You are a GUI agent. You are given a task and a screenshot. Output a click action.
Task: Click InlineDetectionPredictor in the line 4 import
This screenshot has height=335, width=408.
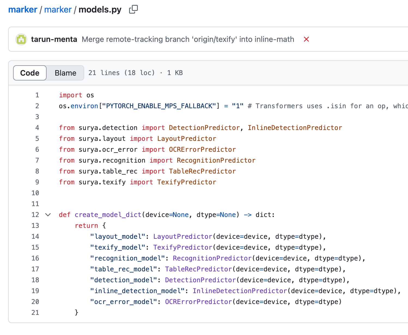tap(295, 128)
